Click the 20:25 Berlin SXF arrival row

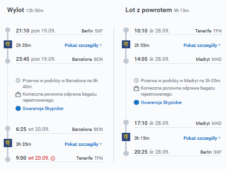(178, 152)
